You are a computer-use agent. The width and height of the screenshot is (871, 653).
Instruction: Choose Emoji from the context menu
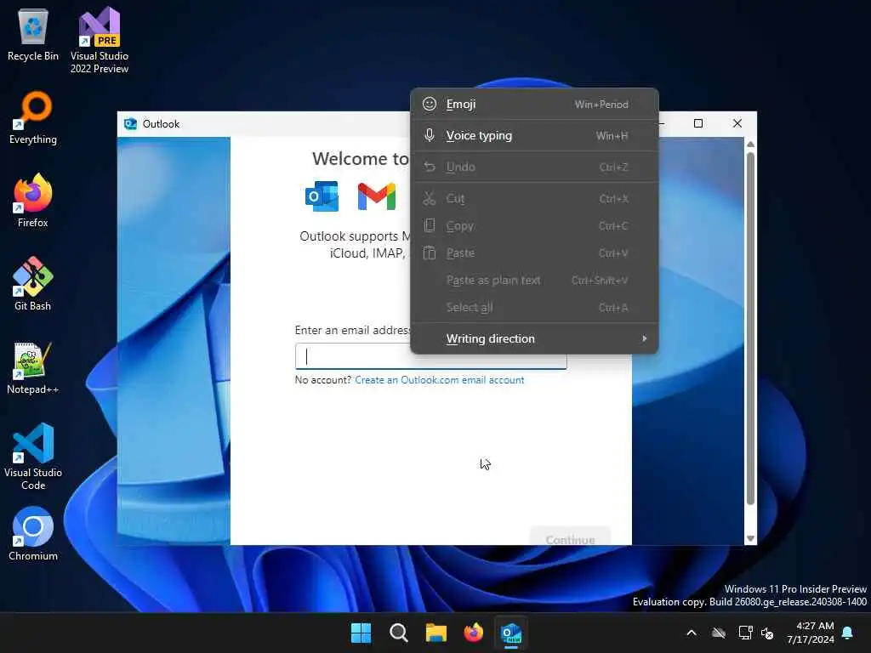(534, 104)
